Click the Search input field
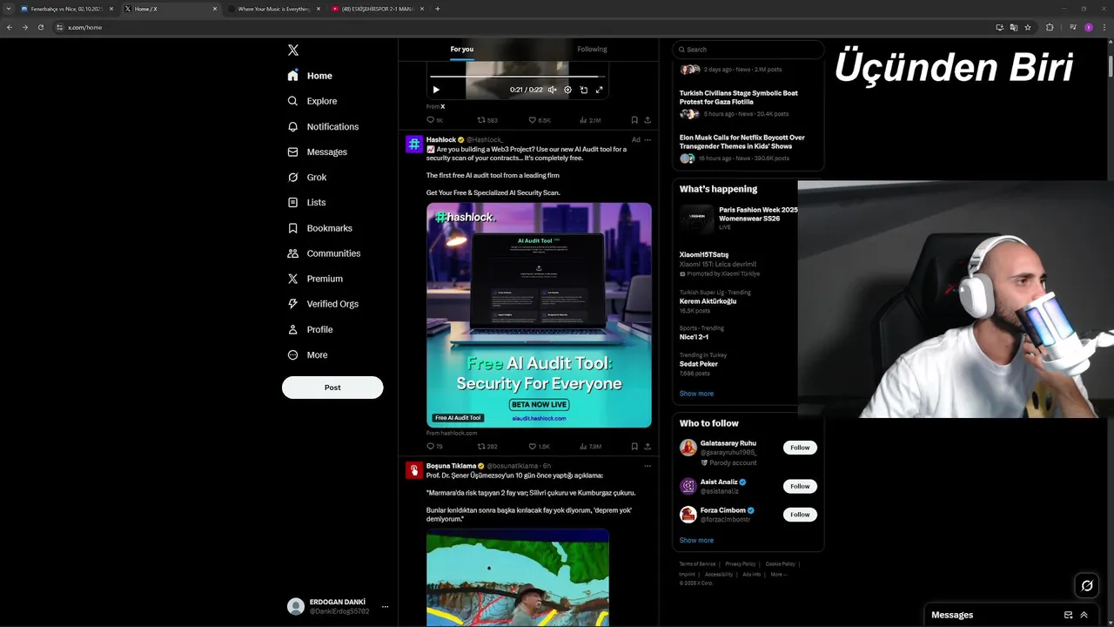Viewport: 1114px width, 627px height. [x=748, y=50]
